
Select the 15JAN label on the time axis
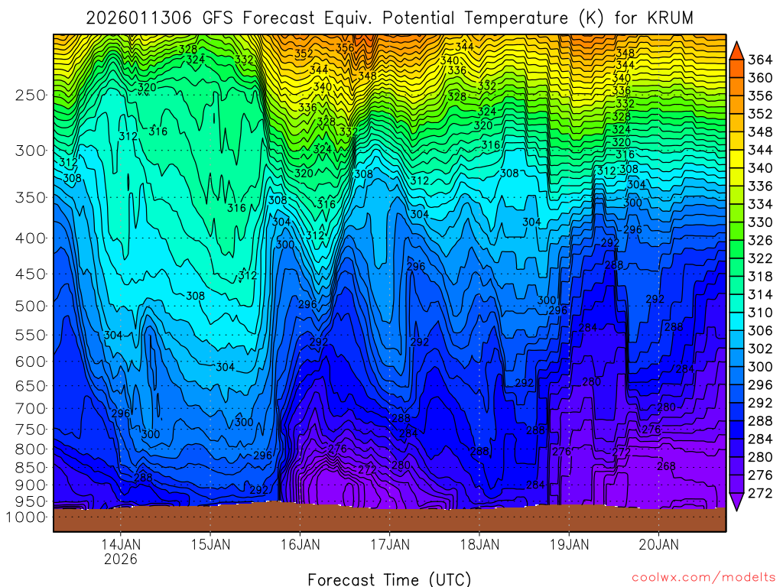coord(210,544)
